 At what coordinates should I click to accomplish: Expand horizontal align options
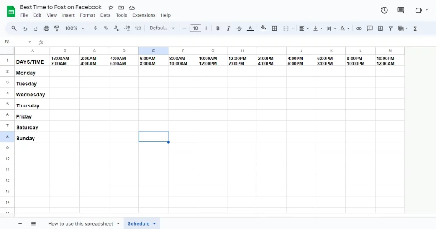308,28
